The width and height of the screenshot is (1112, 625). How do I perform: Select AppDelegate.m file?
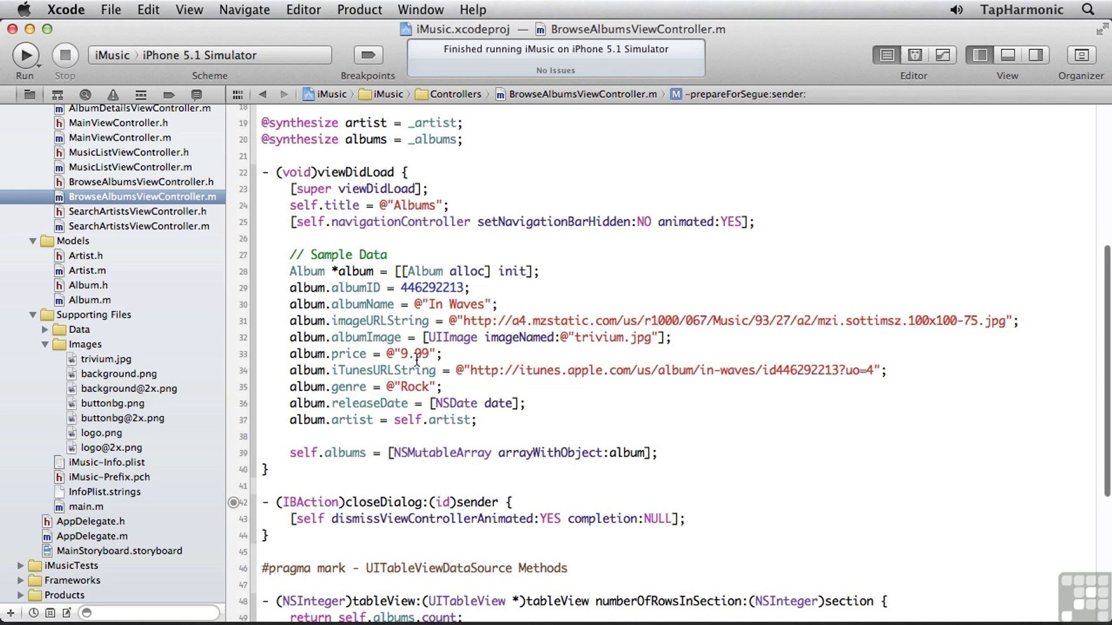(92, 536)
